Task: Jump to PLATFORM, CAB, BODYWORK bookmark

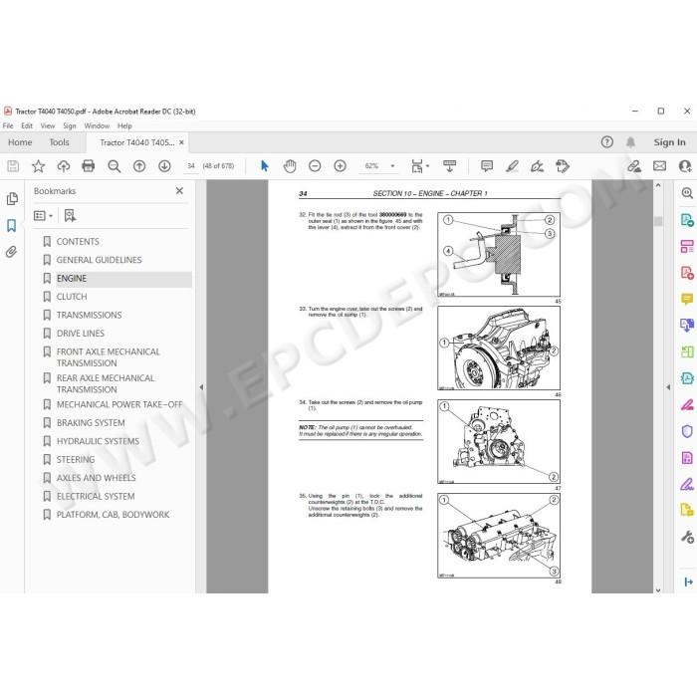Action: (113, 515)
